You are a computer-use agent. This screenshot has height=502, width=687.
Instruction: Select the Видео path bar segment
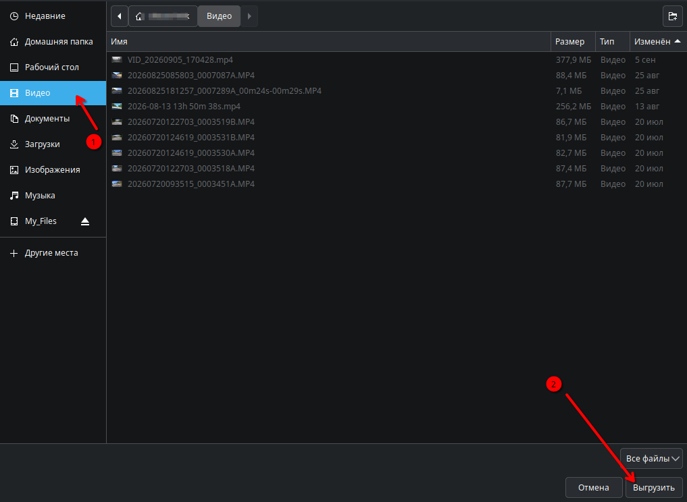click(x=219, y=16)
